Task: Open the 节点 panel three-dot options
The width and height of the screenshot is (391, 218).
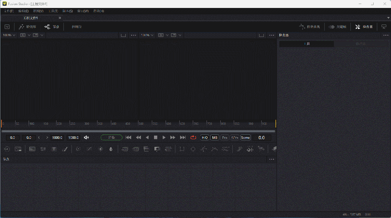Action: tap(271, 159)
